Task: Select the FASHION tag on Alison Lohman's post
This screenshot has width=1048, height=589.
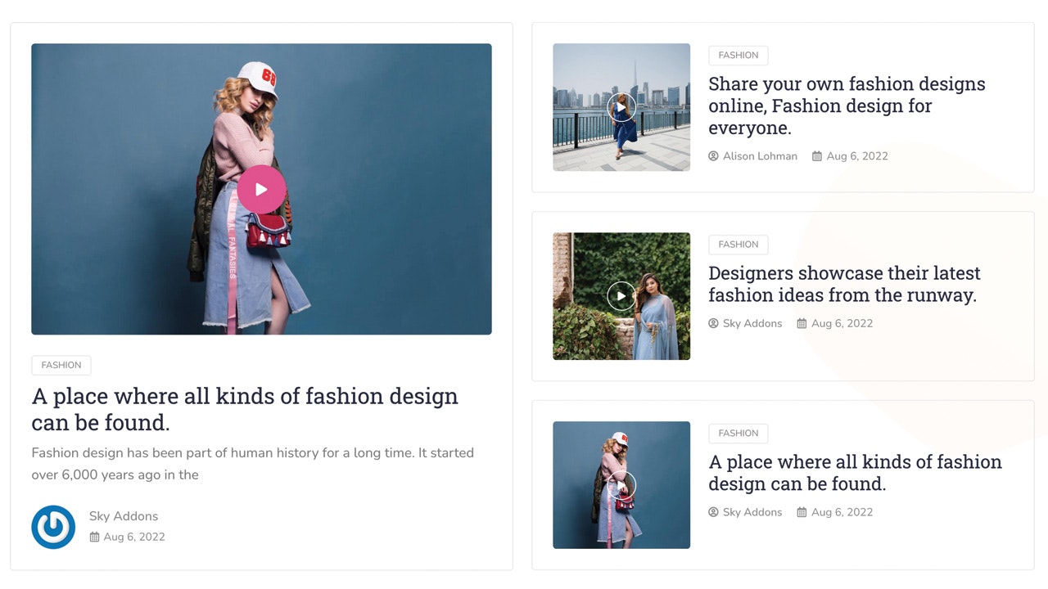Action: pyautogui.click(x=738, y=55)
